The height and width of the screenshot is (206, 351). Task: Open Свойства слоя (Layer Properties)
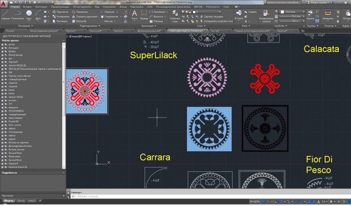[175, 16]
